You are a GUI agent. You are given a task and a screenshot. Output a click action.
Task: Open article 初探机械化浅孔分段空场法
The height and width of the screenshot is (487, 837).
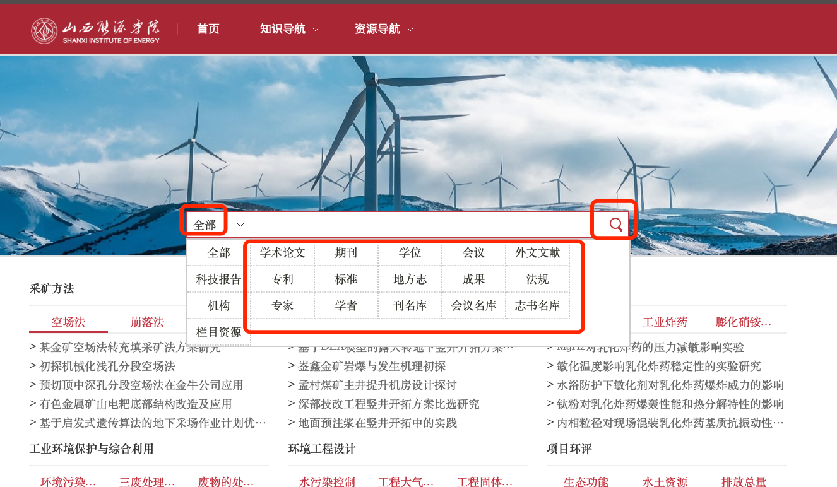pyautogui.click(x=107, y=367)
